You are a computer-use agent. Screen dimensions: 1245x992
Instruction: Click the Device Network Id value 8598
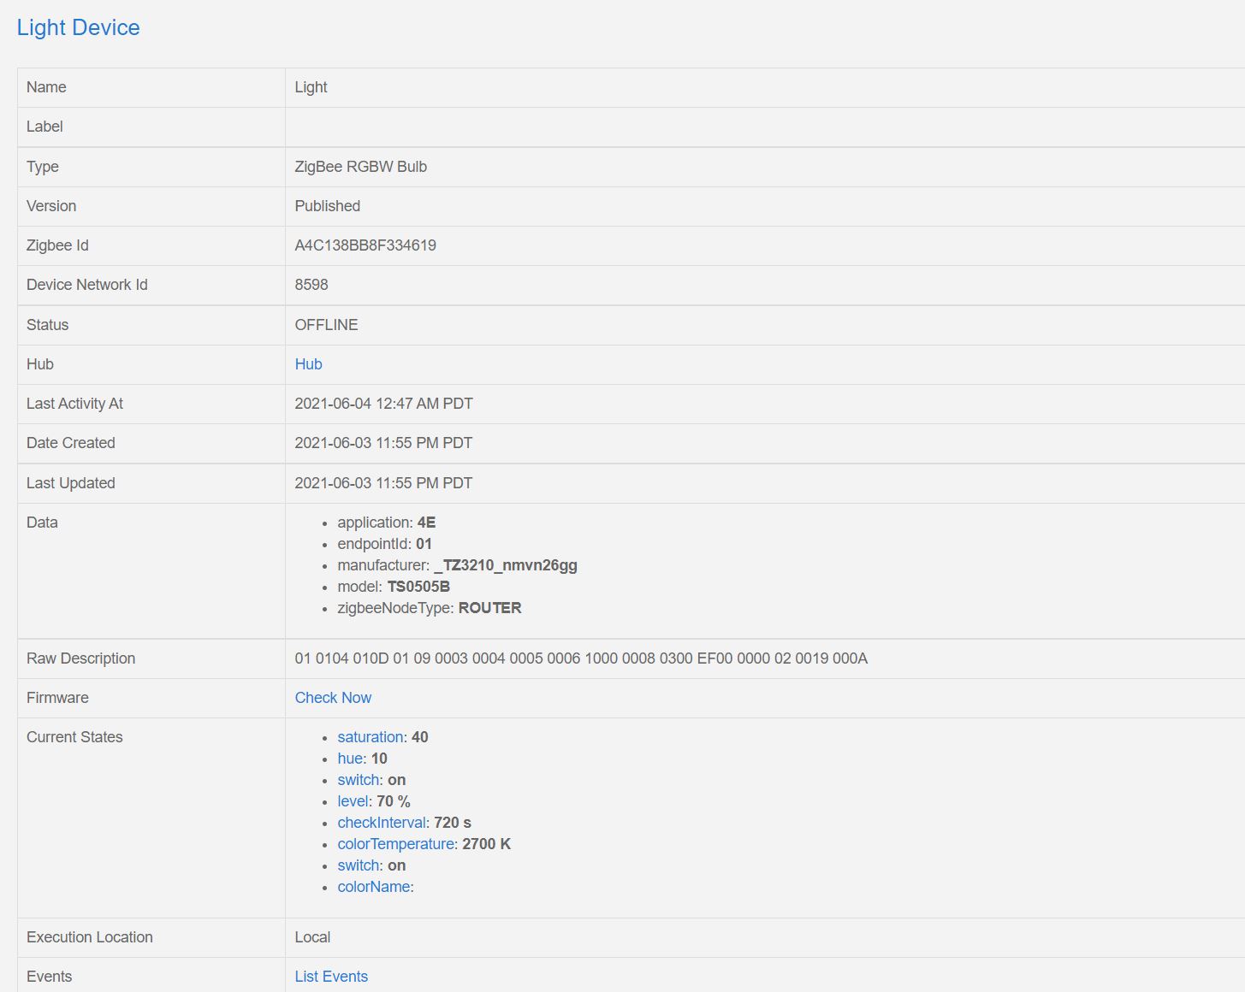pyautogui.click(x=311, y=285)
